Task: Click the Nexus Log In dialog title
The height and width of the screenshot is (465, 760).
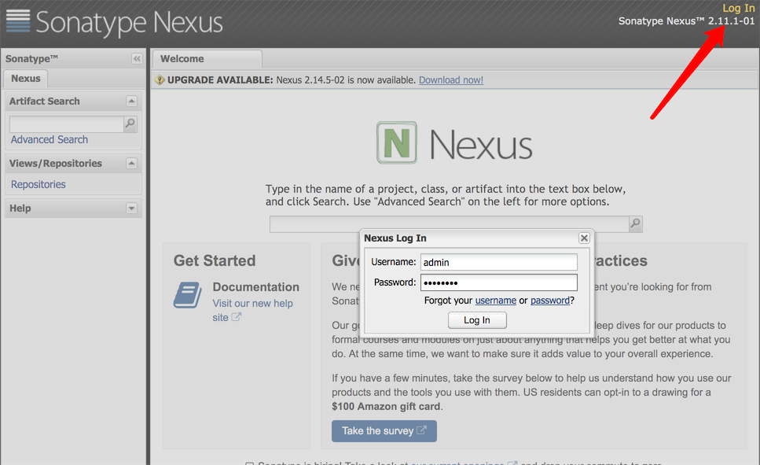Action: tap(395, 238)
